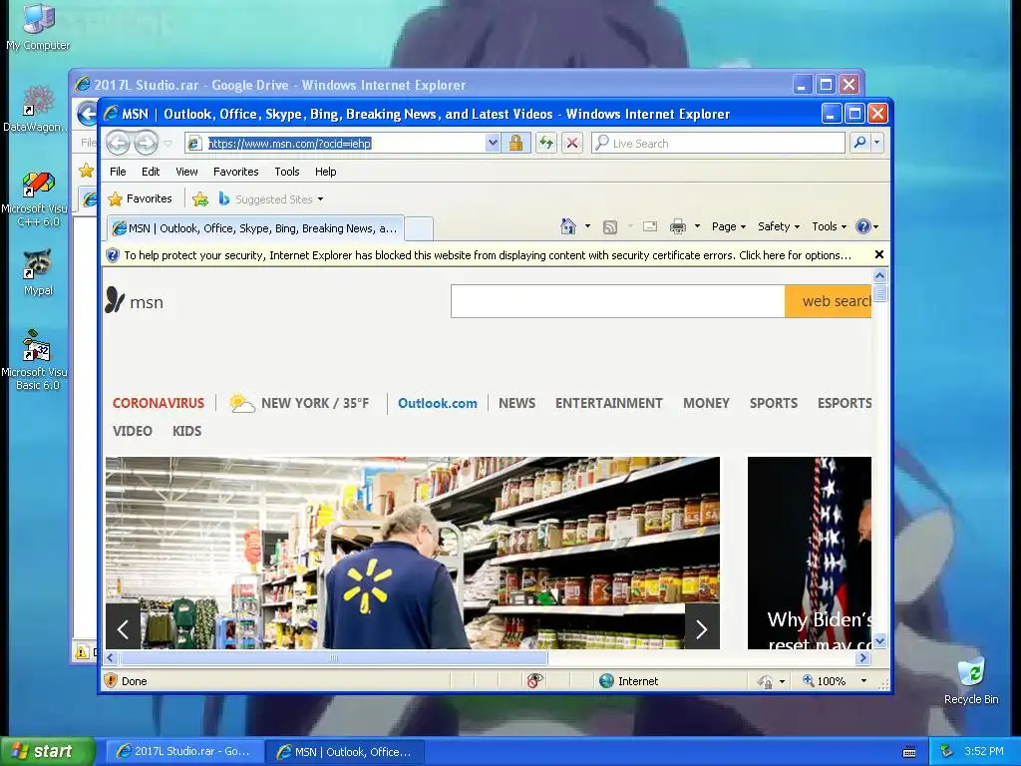Viewport: 1021px width, 766px height.
Task: Click the RSS feeds icon
Action: pyautogui.click(x=610, y=226)
